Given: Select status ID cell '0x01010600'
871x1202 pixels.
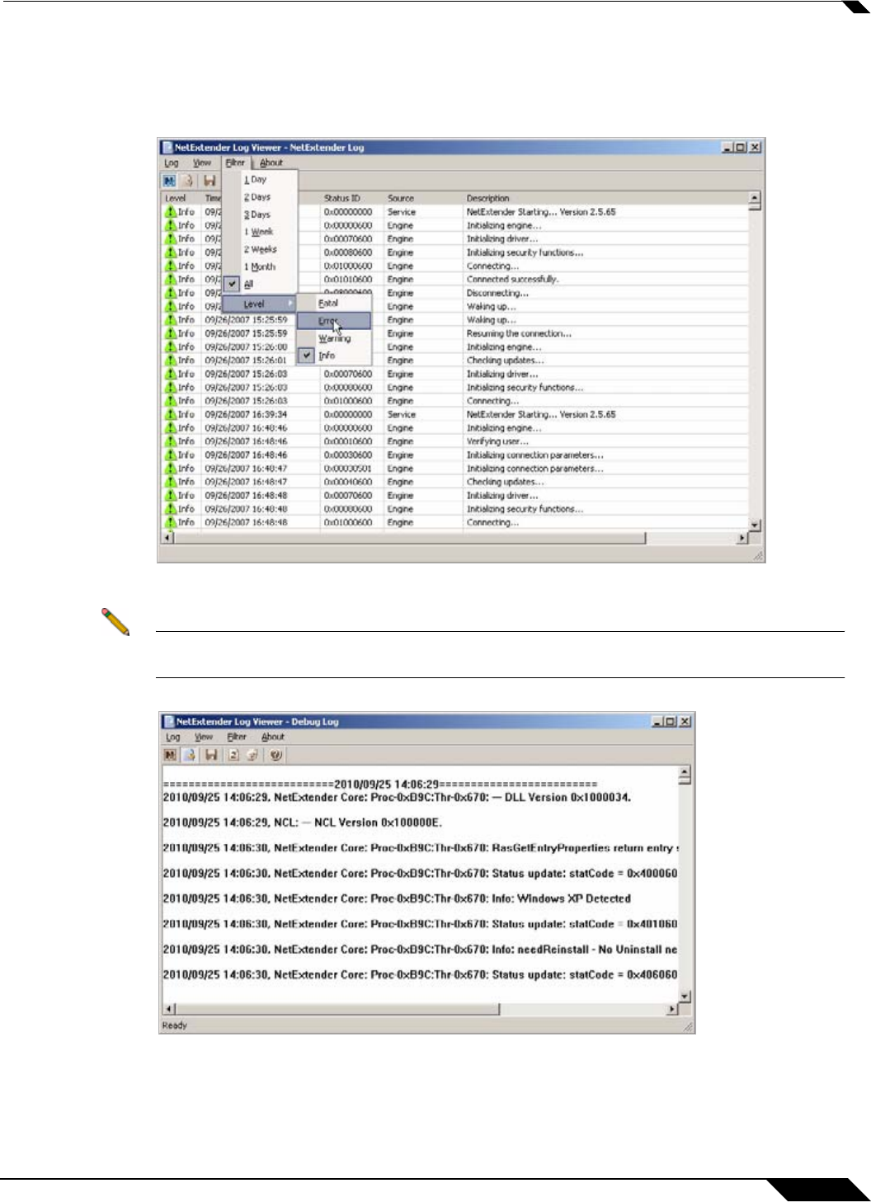Looking at the screenshot, I should pos(348,280).
